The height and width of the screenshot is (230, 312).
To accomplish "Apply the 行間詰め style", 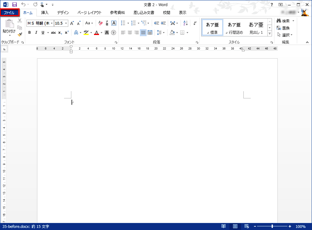I will pyautogui.click(x=234, y=27).
